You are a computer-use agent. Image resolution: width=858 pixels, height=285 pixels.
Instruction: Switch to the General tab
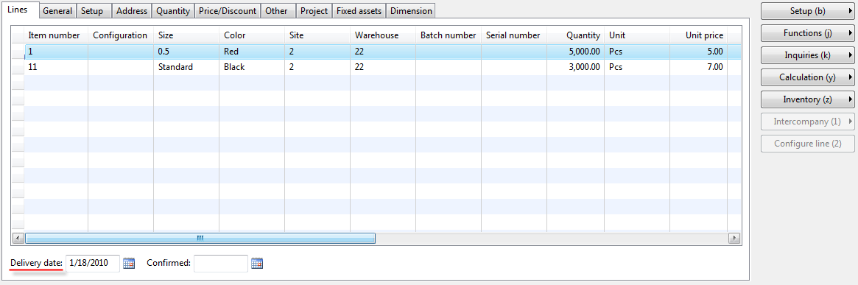57,10
